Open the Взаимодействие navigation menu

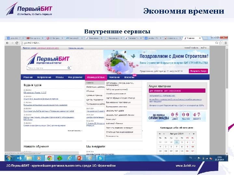(96, 77)
